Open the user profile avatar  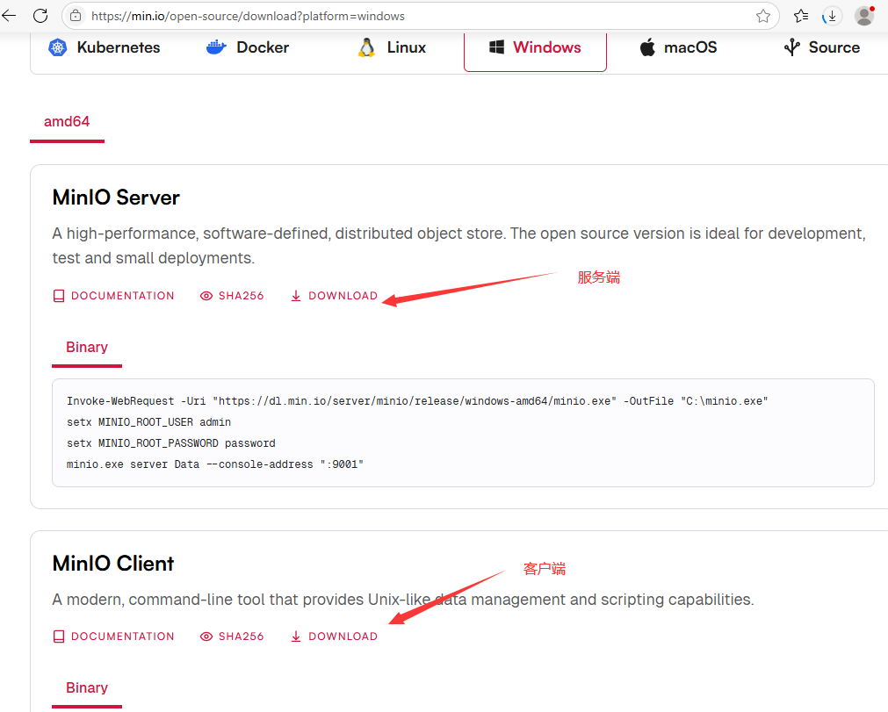tap(864, 16)
